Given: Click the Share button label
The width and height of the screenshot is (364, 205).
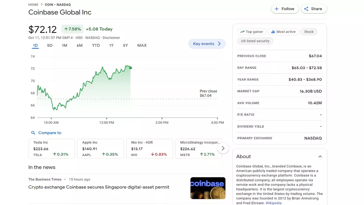Looking at the screenshot, I should 316,9.
